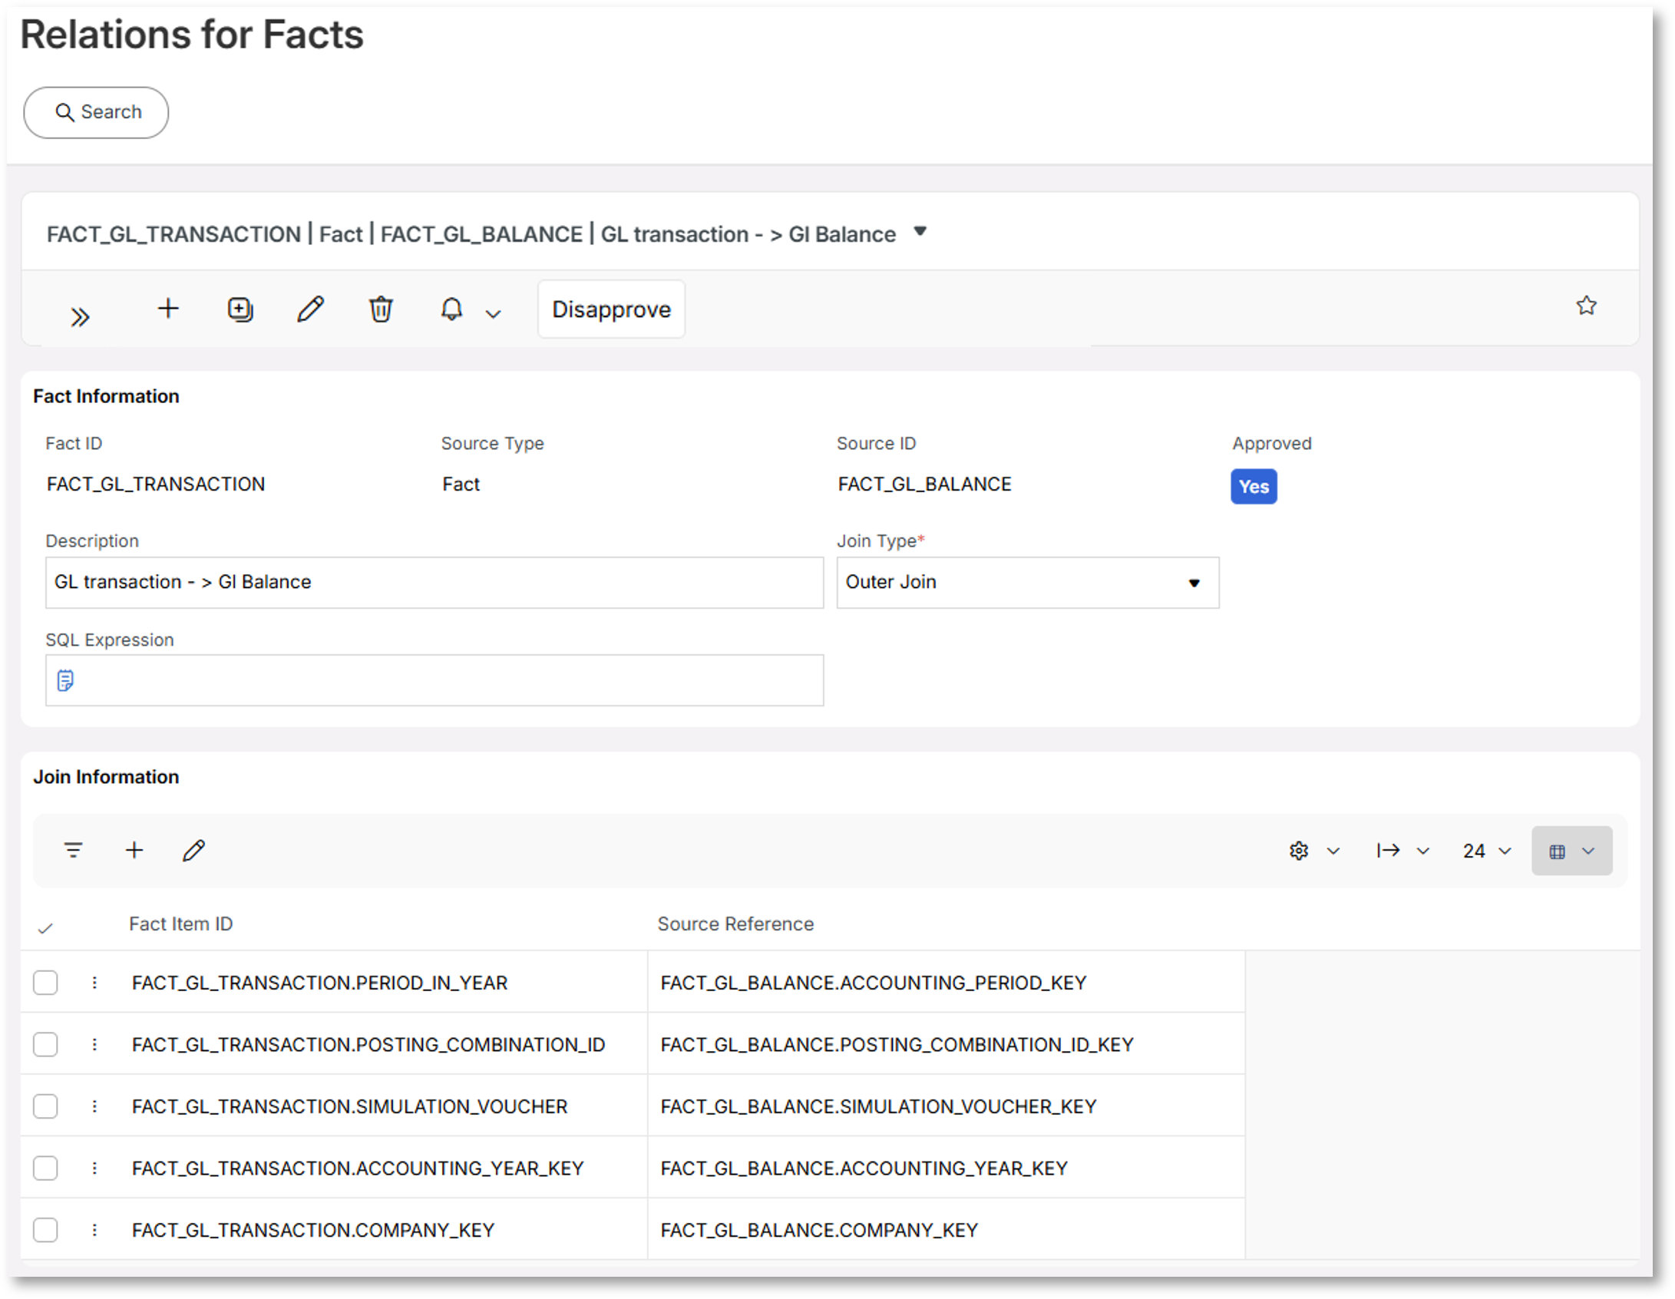Click the Disapprove button
The image size is (1675, 1299).
pyautogui.click(x=611, y=309)
